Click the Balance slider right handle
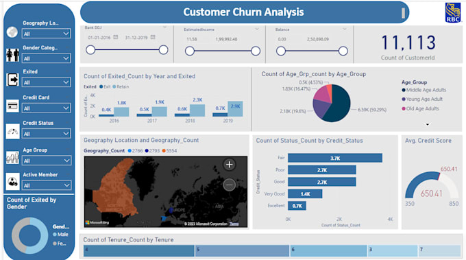 343,51
